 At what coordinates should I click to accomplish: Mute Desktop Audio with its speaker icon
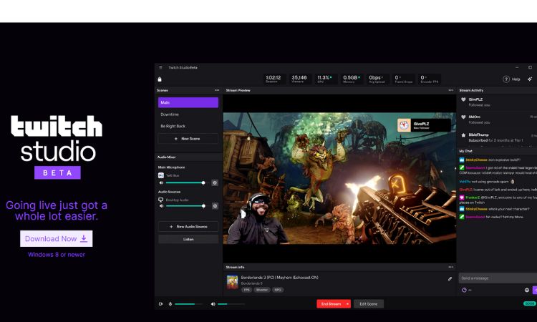161,205
